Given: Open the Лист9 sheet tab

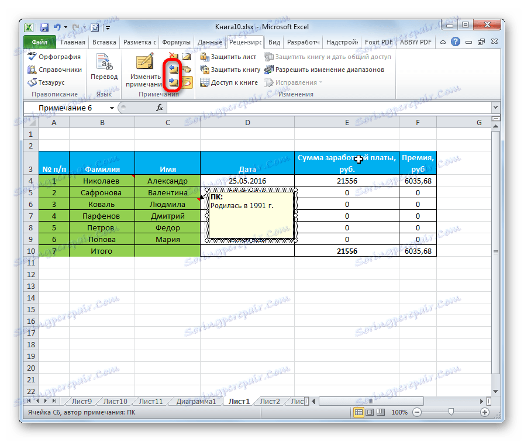Looking at the screenshot, I should 81,401.
